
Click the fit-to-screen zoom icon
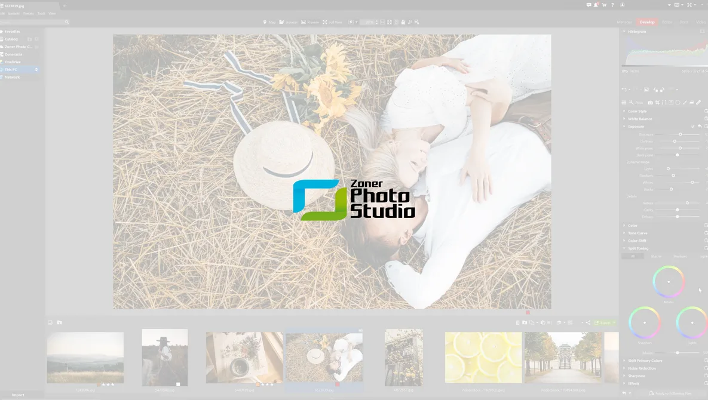coord(389,22)
